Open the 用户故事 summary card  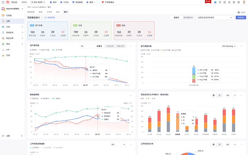tap(48, 31)
